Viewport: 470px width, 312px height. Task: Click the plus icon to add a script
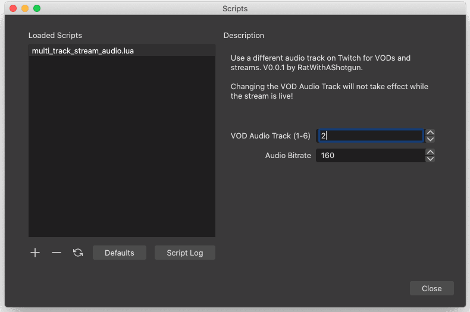pyautogui.click(x=35, y=253)
